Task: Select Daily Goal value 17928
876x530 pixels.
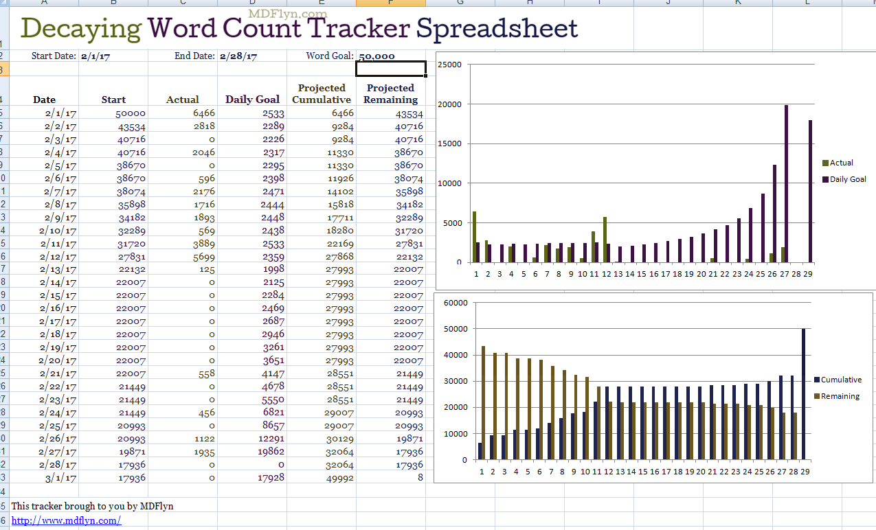Action: point(271,479)
